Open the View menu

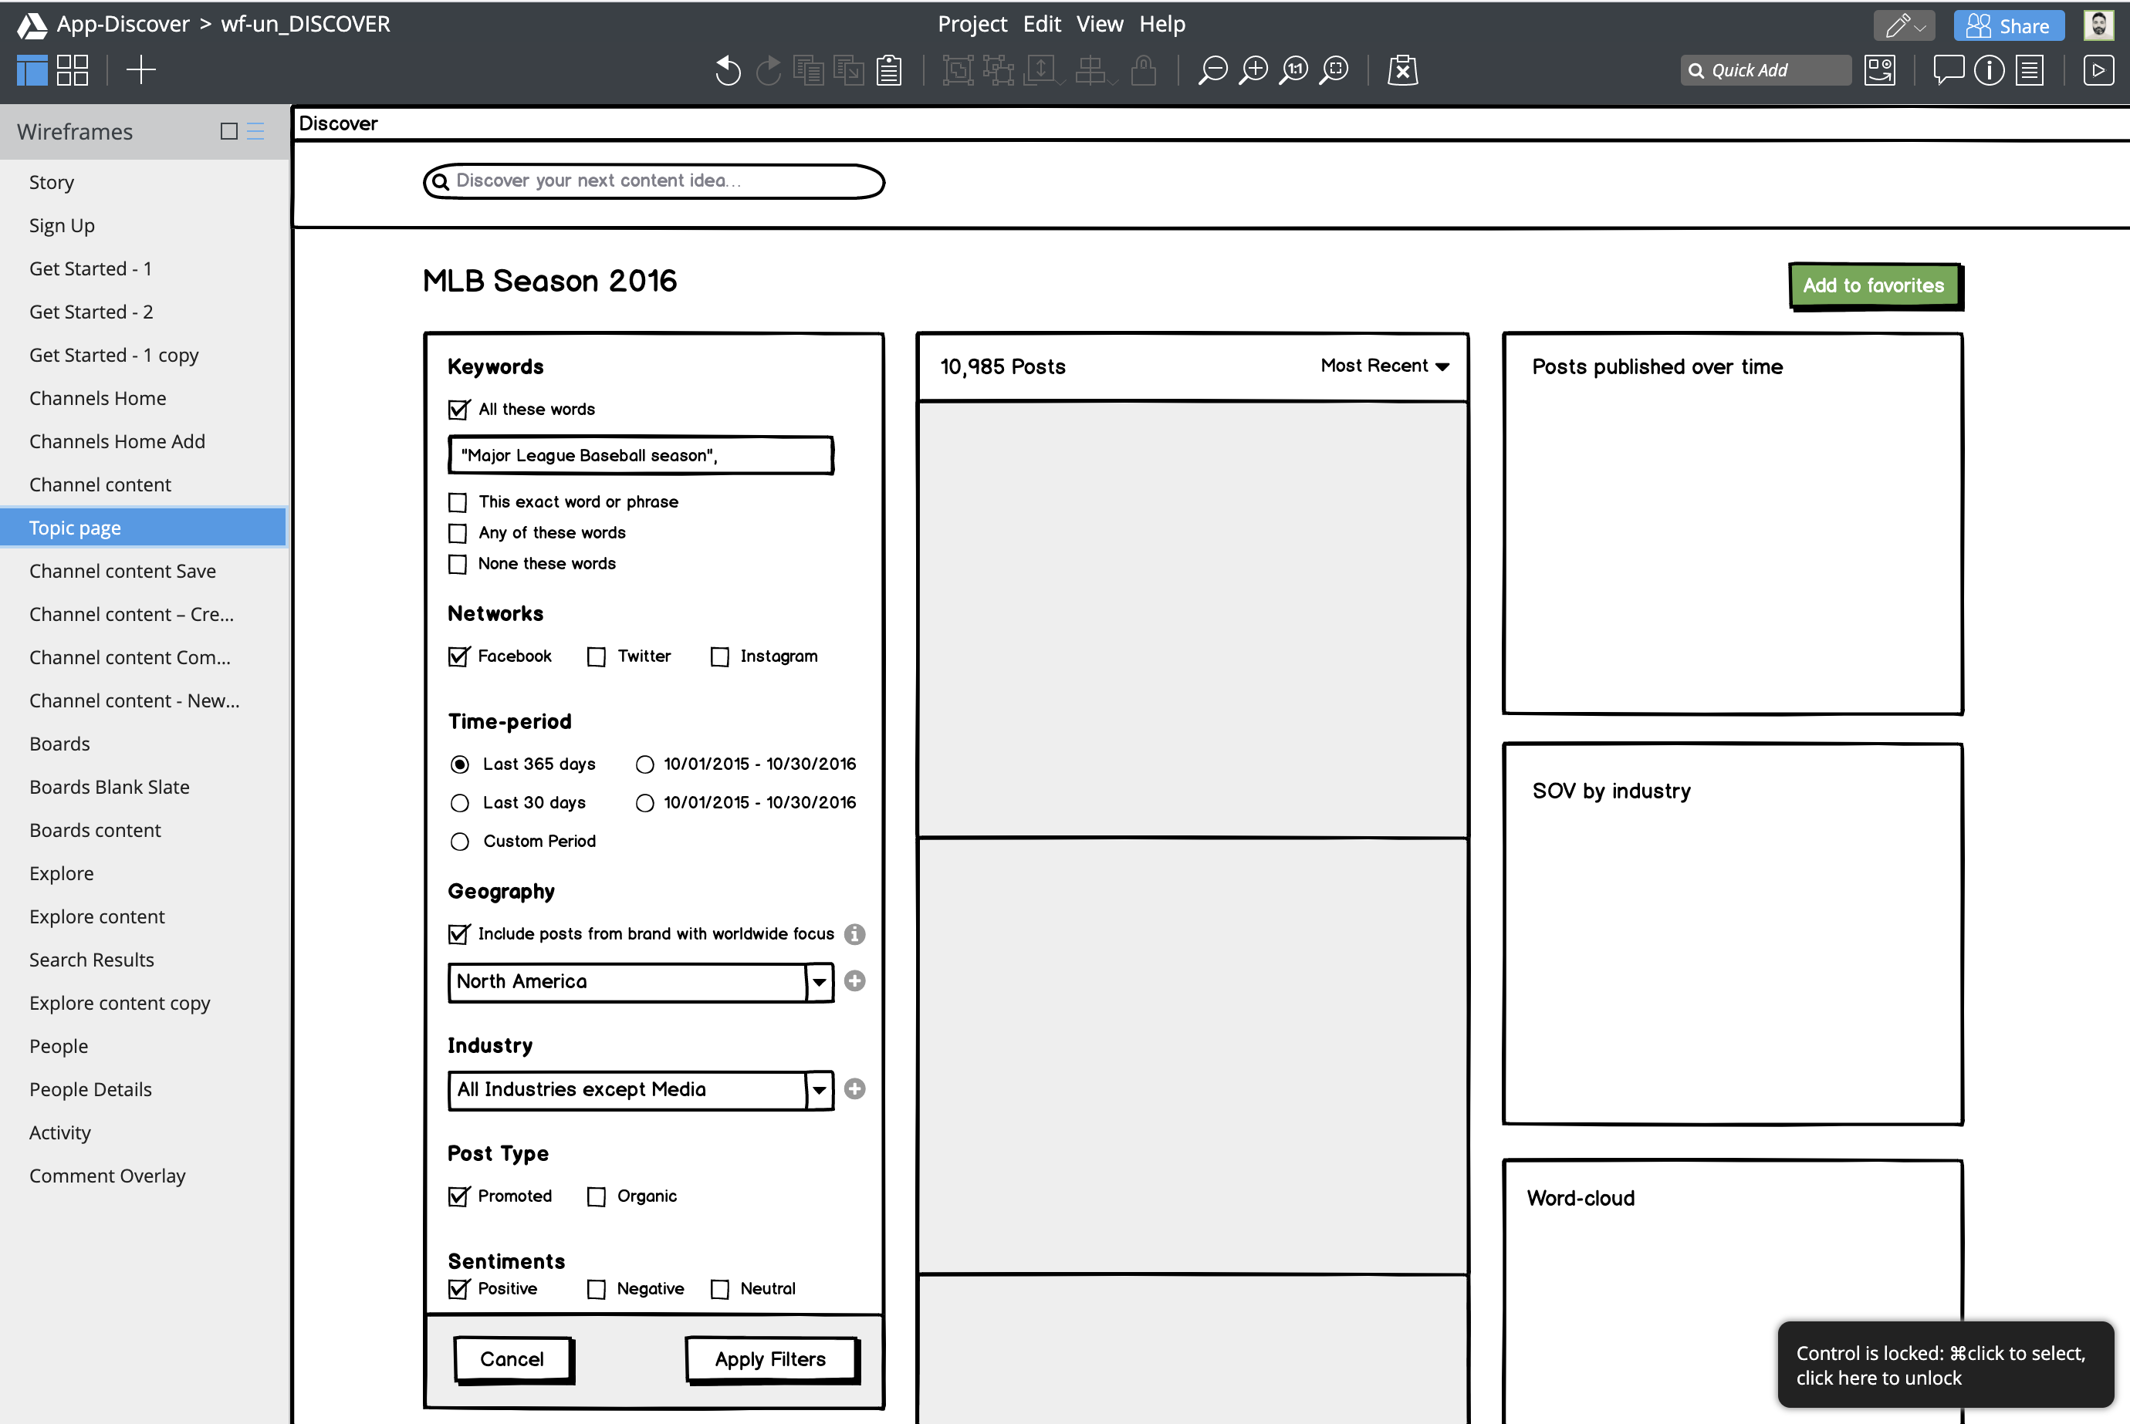coord(1099,24)
